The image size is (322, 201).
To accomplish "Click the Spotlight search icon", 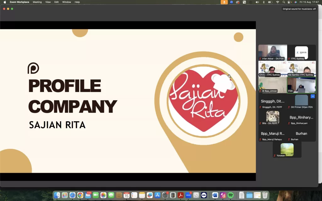I will (x=284, y=2).
